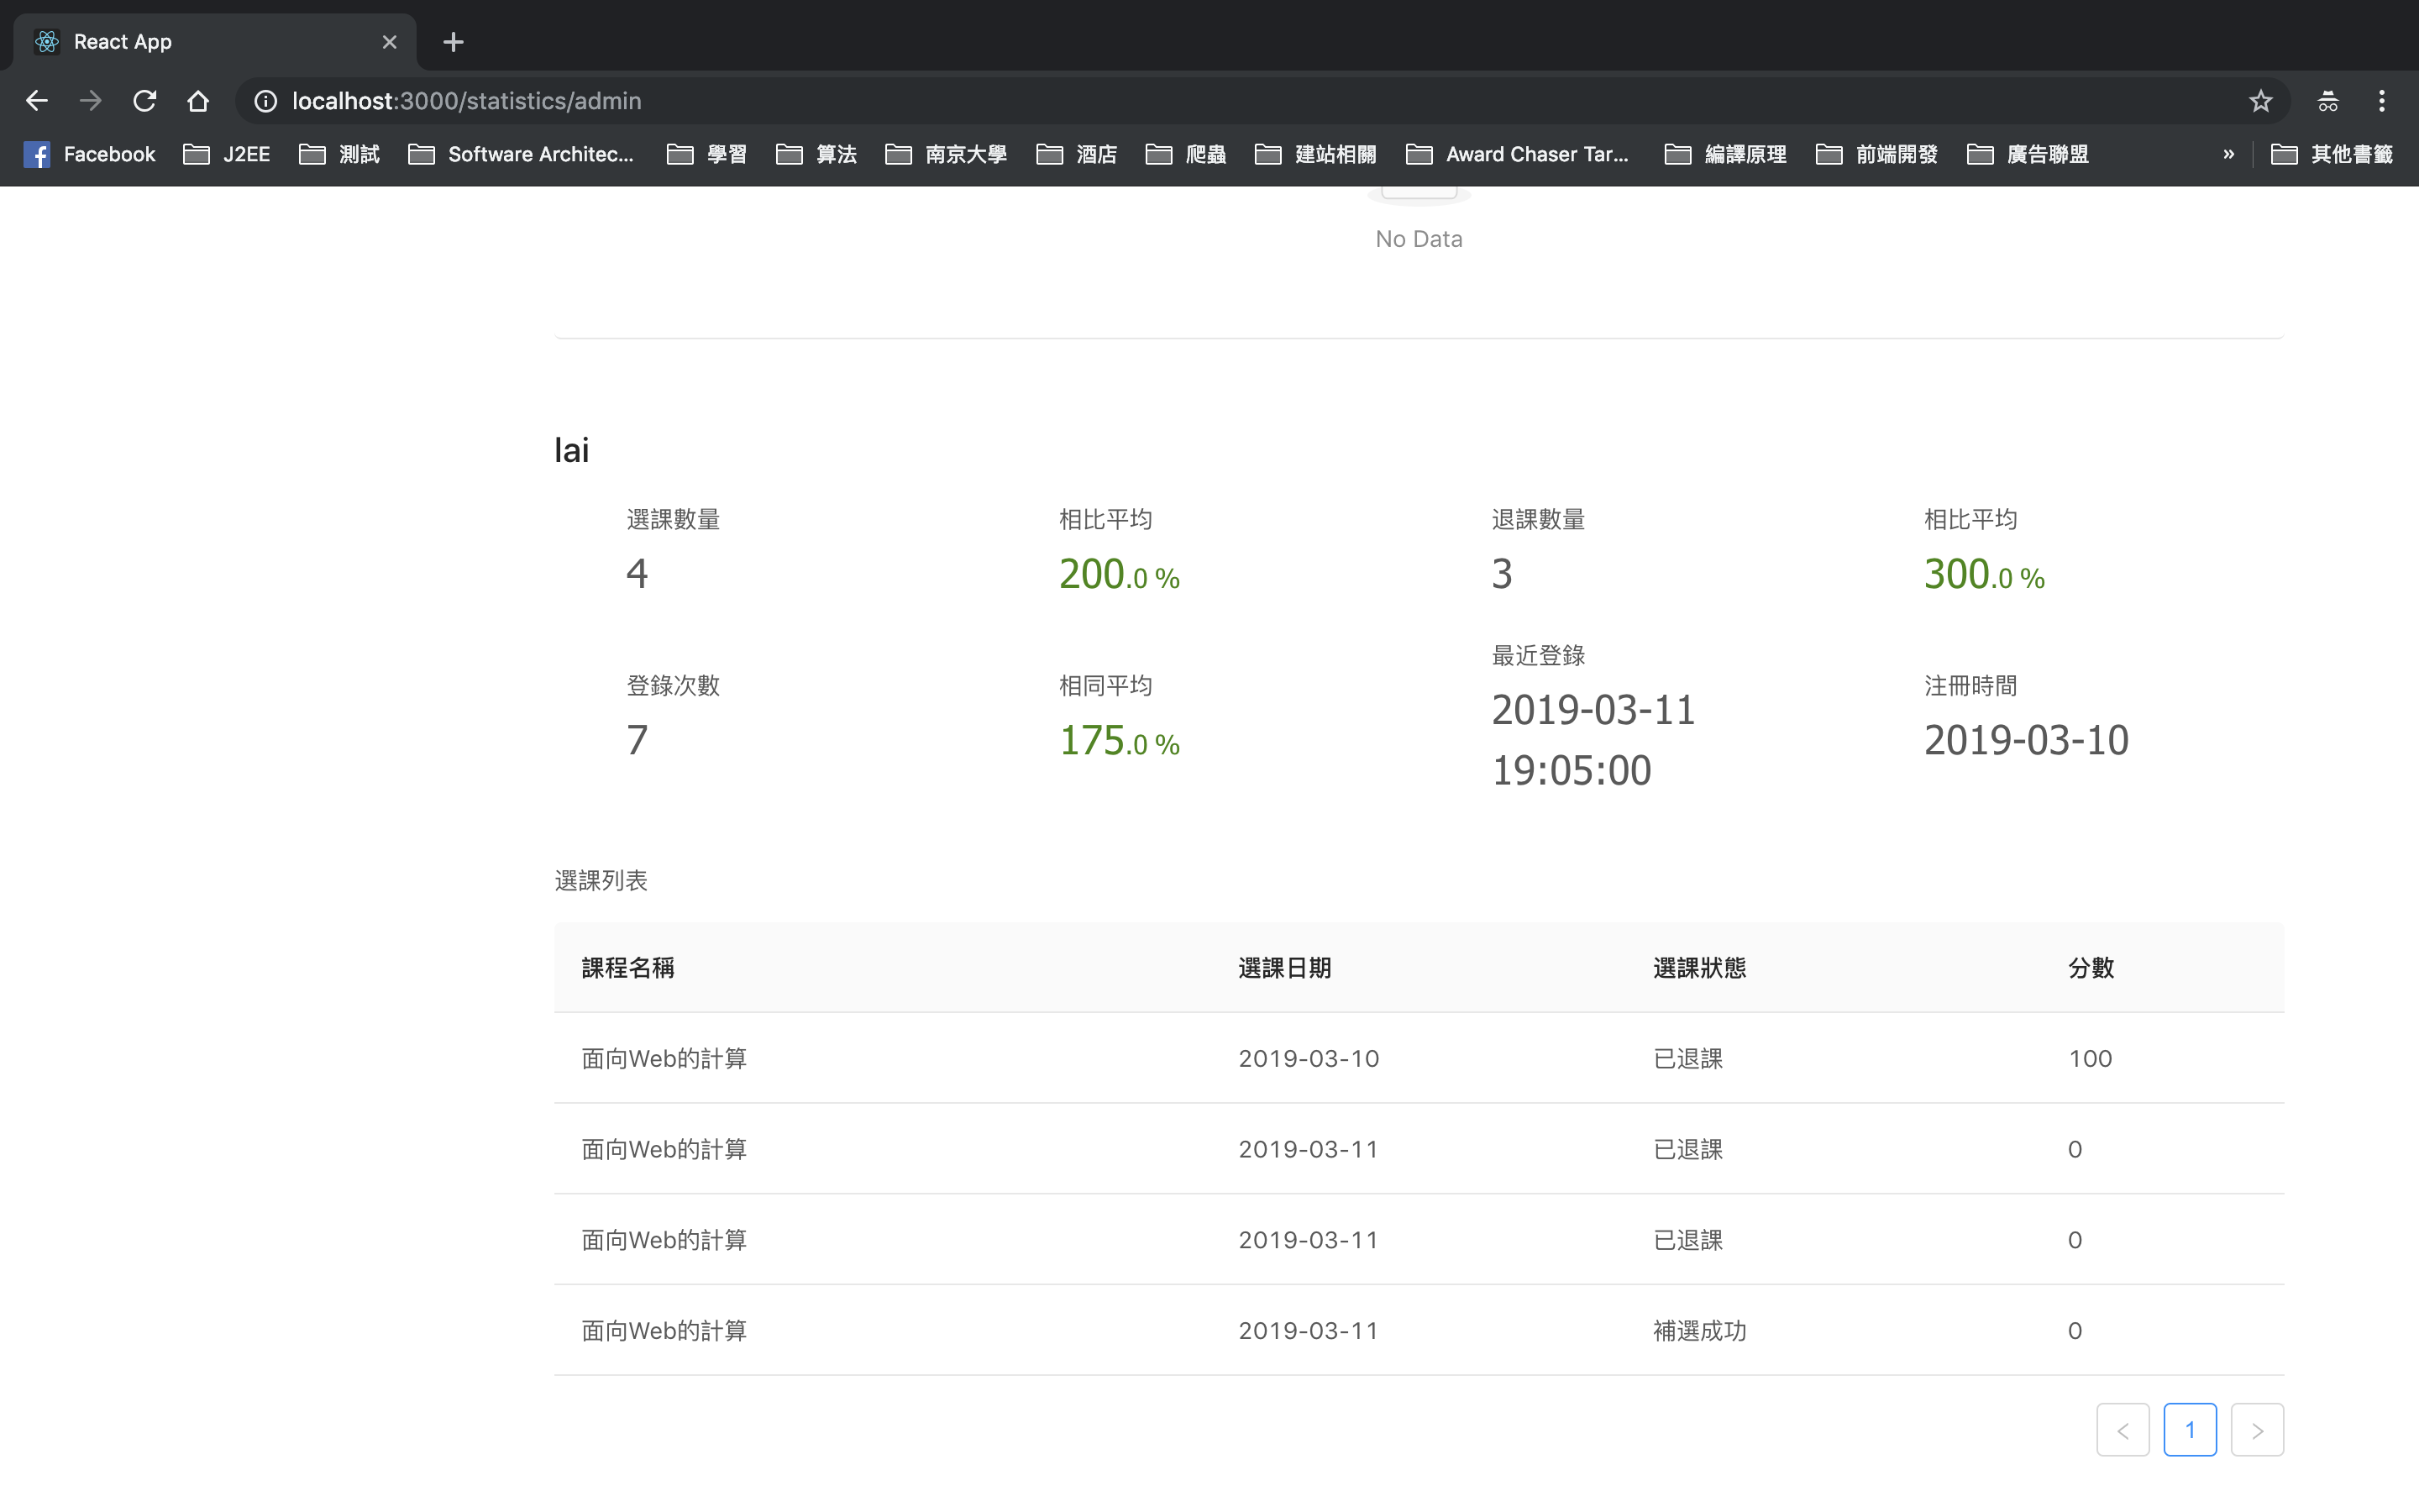The width and height of the screenshot is (2419, 1512).
Task: Open the J2EE bookmarks folder
Action: pyautogui.click(x=227, y=154)
